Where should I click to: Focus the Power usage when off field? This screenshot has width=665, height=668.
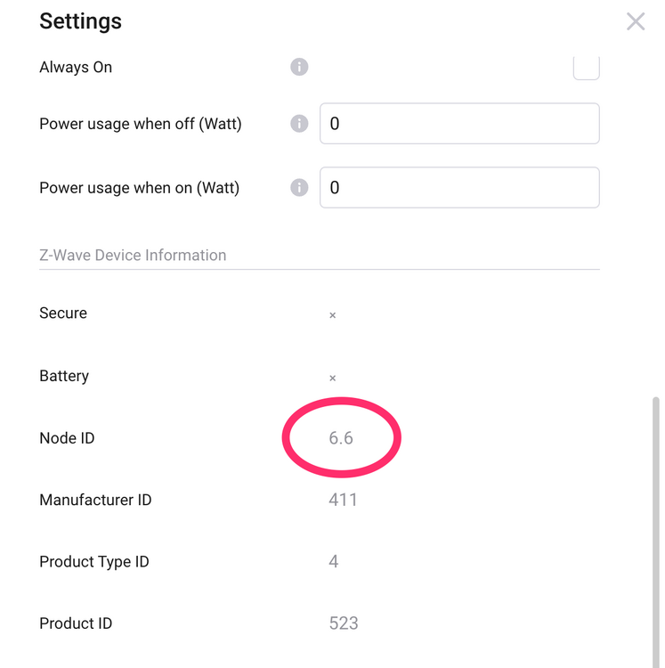coord(459,124)
